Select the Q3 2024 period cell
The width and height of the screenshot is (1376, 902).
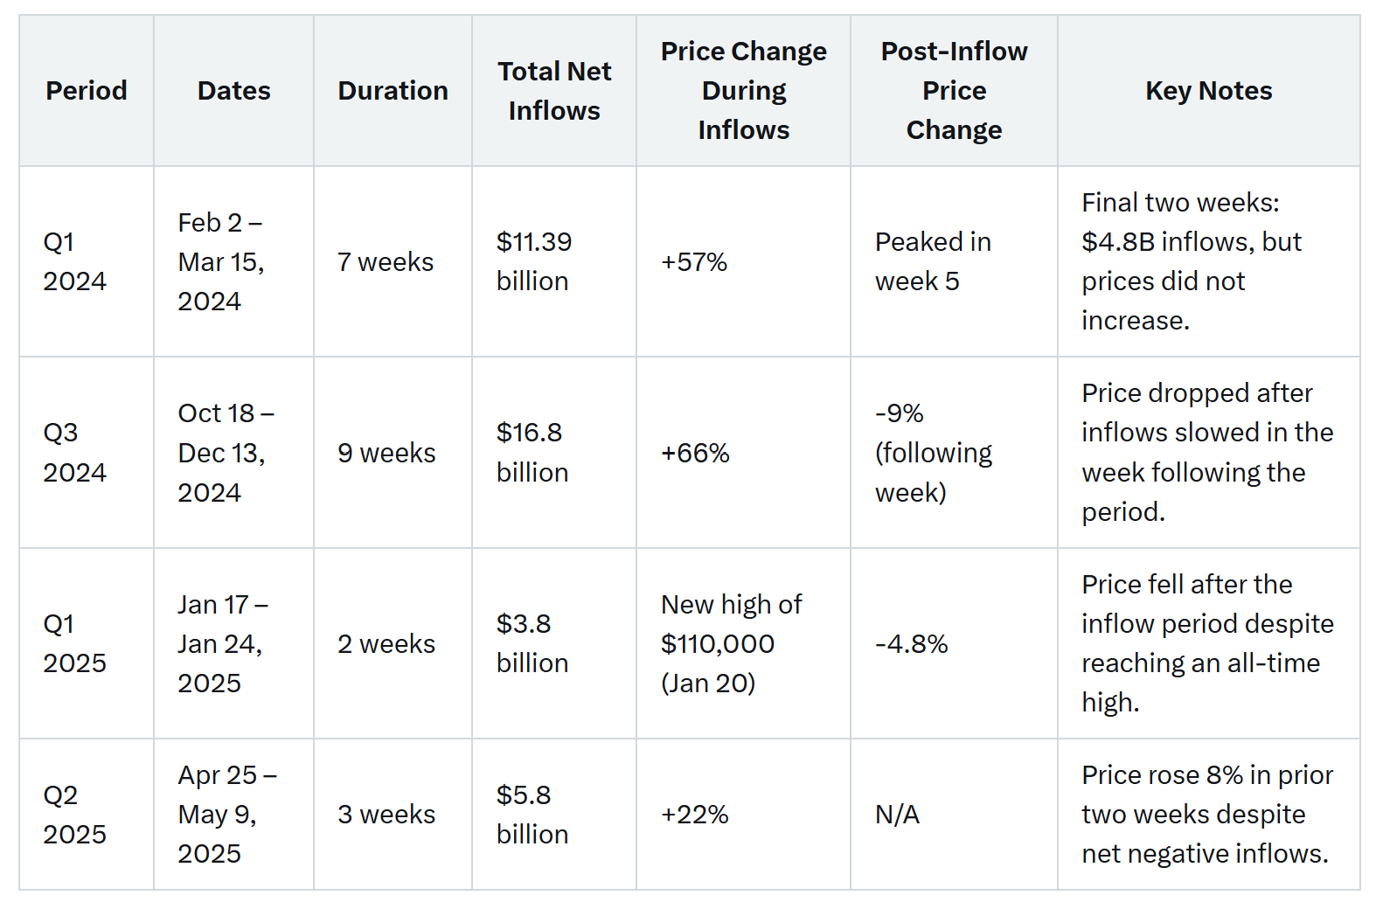click(x=75, y=452)
